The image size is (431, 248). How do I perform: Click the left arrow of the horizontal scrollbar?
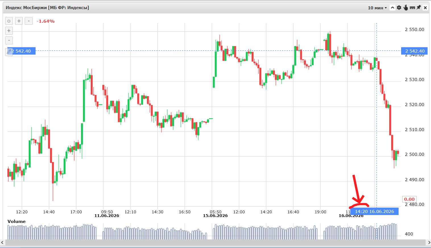pyautogui.click(x=2, y=242)
